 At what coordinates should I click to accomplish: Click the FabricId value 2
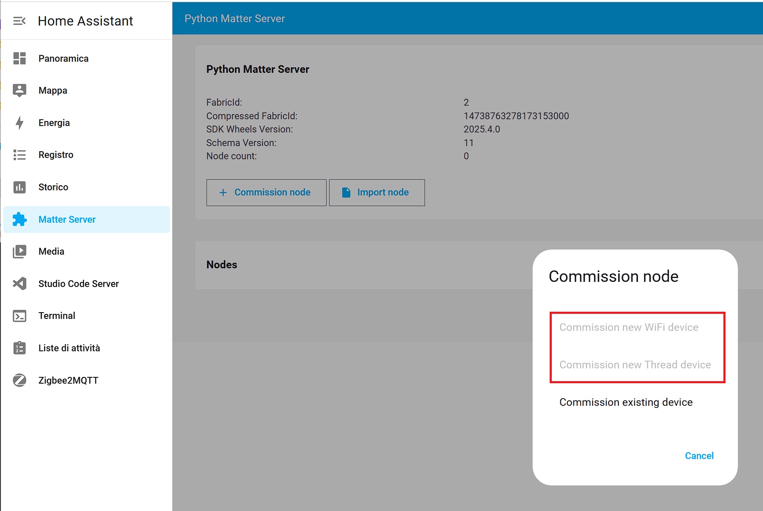tap(466, 102)
